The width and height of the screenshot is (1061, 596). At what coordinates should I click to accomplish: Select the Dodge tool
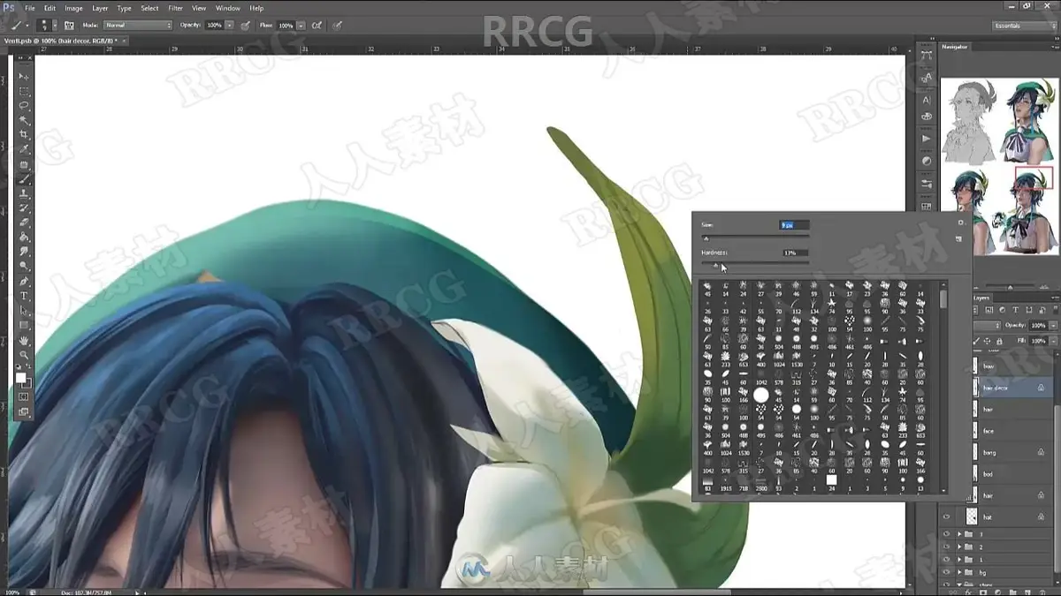[24, 266]
